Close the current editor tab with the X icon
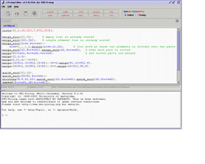Screen dimensions: 205x164 (x=177, y=21)
